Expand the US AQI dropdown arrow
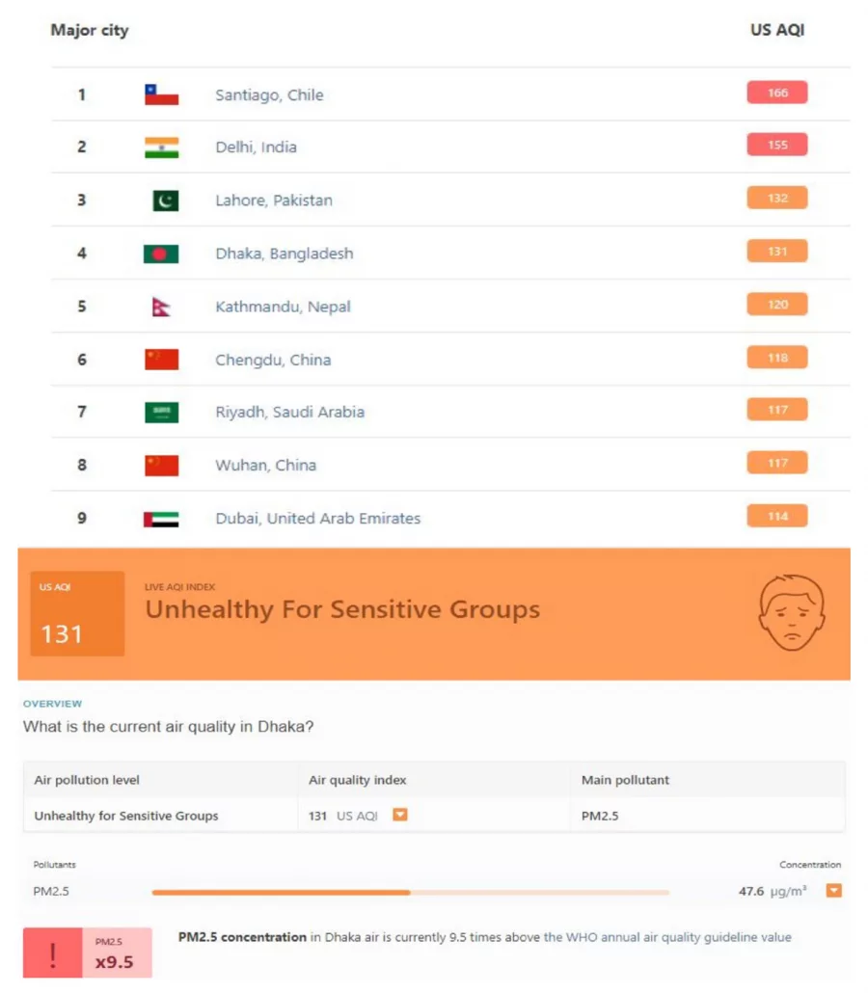This screenshot has width=868, height=993. pos(399,815)
